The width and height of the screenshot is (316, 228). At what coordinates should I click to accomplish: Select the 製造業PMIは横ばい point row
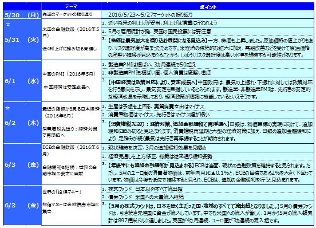tap(208, 65)
